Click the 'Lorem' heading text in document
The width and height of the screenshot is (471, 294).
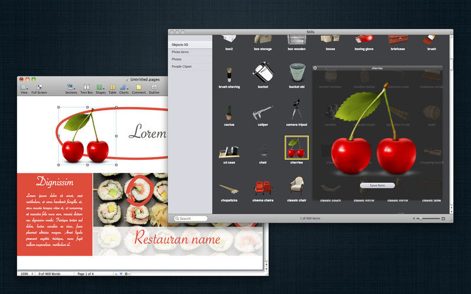pyautogui.click(x=148, y=132)
